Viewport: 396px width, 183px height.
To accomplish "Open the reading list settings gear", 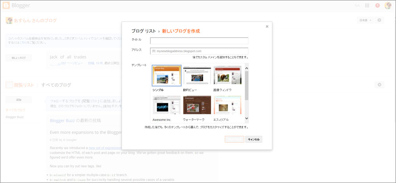I will pos(379,85).
